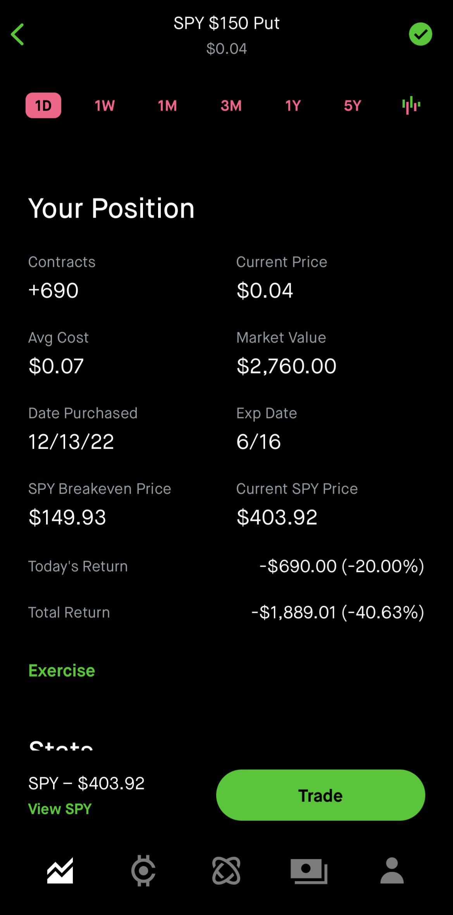This screenshot has height=915, width=453.
Task: Select the 1D chart range
Action: coord(43,105)
